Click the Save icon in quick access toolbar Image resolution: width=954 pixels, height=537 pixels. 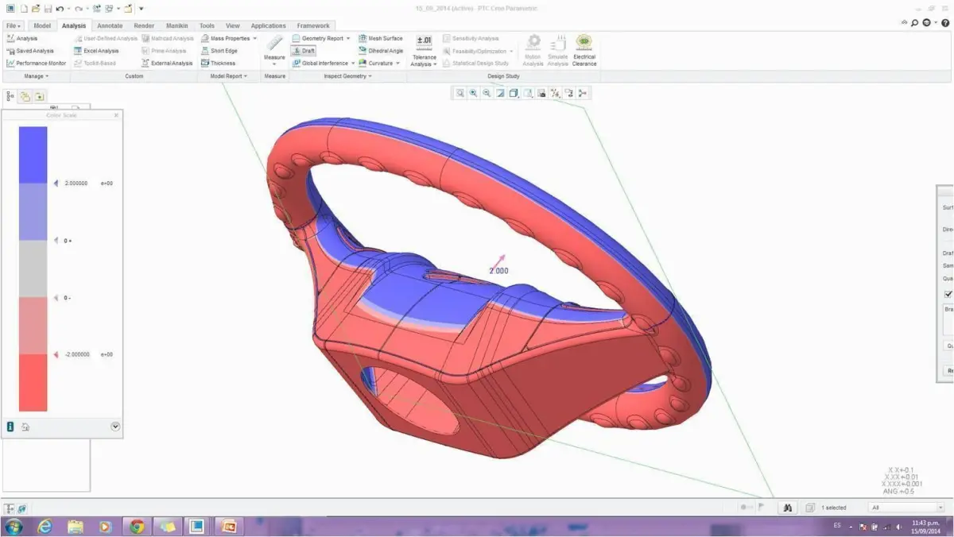tap(48, 9)
